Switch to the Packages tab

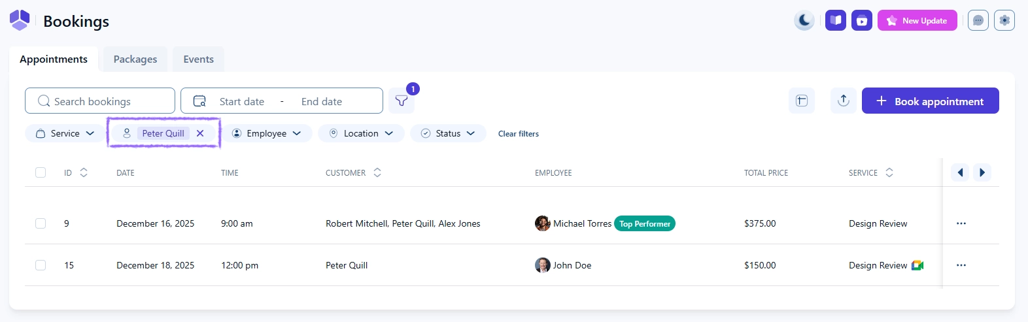tap(135, 59)
